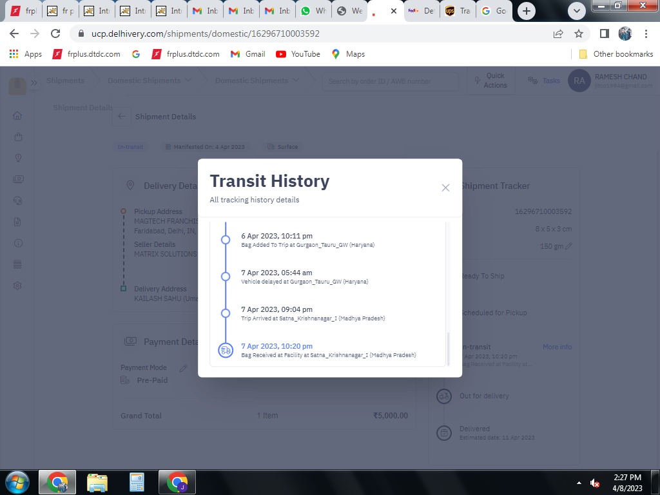Close the Transit History dialog
This screenshot has height=495, width=660.
[x=445, y=188]
